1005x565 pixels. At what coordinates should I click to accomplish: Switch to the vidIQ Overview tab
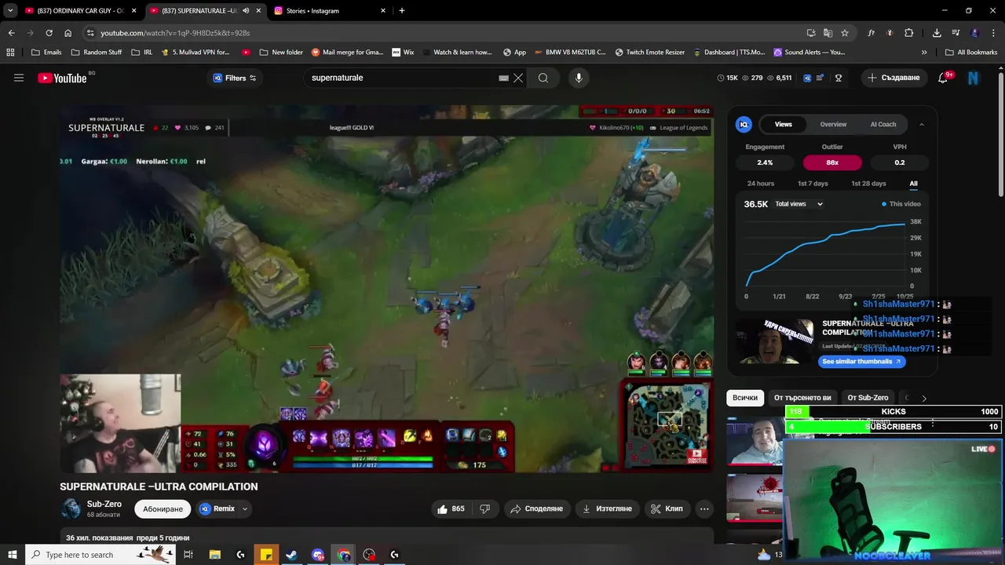[833, 124]
